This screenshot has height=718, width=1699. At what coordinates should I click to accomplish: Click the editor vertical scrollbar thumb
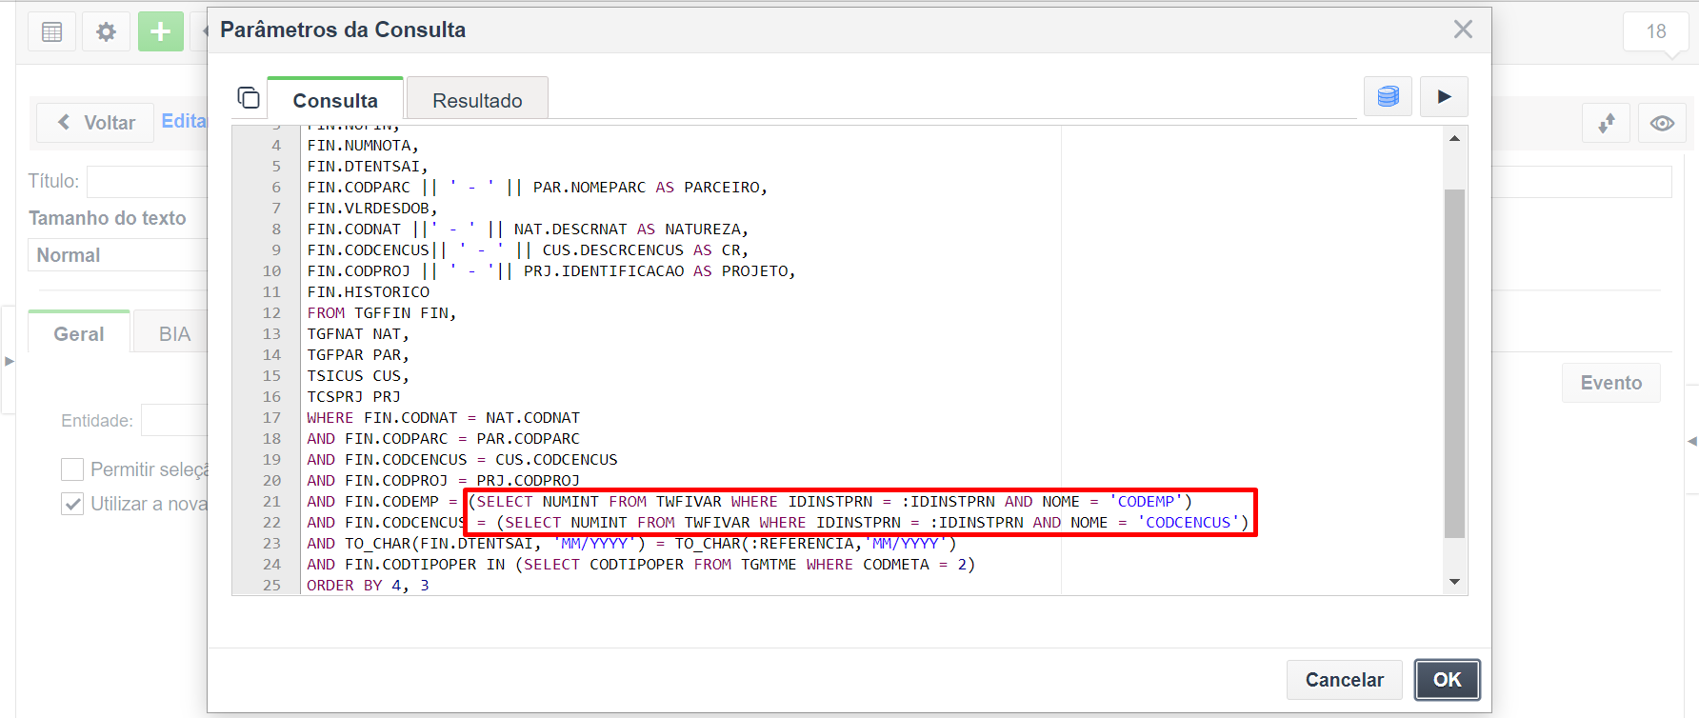tap(1454, 364)
